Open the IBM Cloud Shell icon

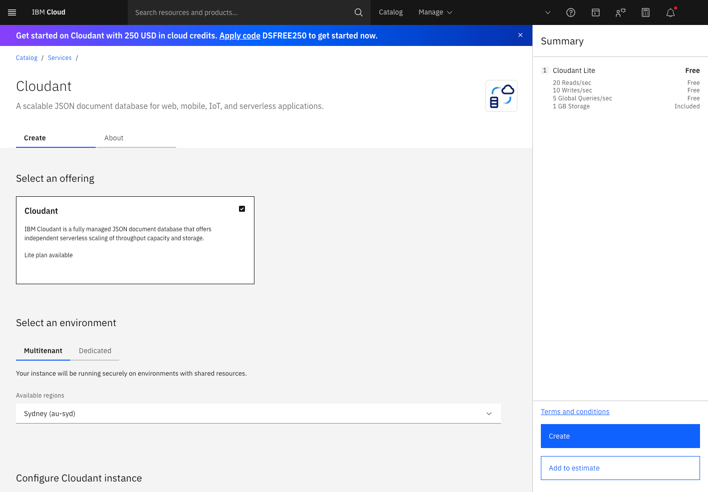(x=596, y=12)
